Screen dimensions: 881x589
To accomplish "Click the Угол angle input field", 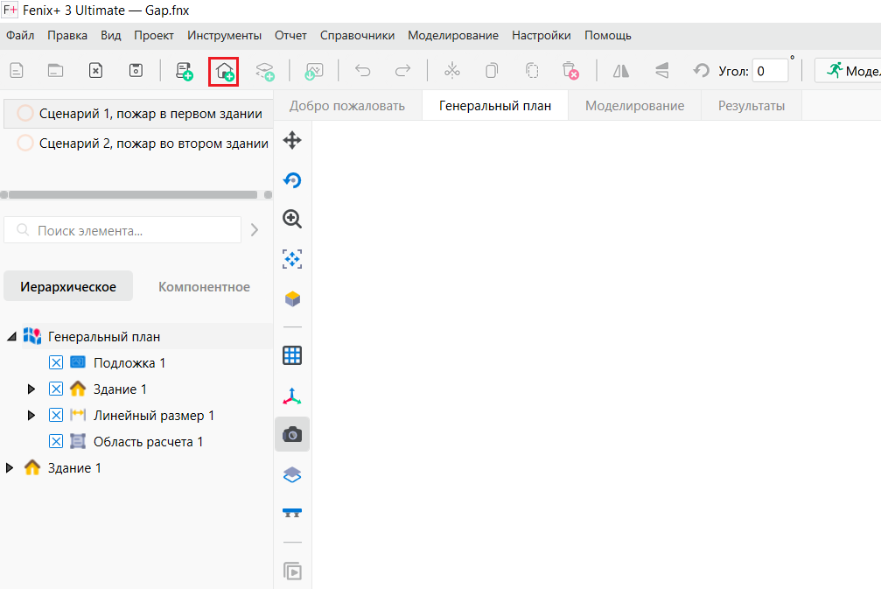I will [x=770, y=71].
